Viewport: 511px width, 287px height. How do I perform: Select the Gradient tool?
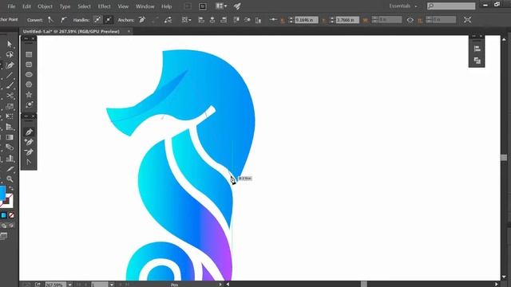click(10, 137)
